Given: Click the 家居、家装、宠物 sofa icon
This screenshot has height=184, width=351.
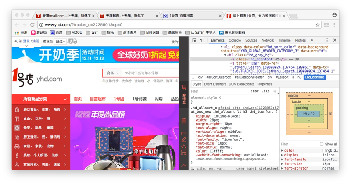Looking at the screenshot, I should 17,146.
